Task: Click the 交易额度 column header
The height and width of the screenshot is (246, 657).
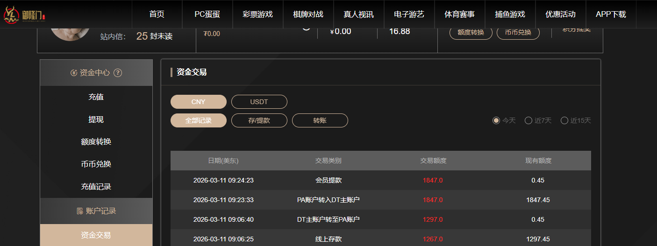Action: (x=433, y=161)
